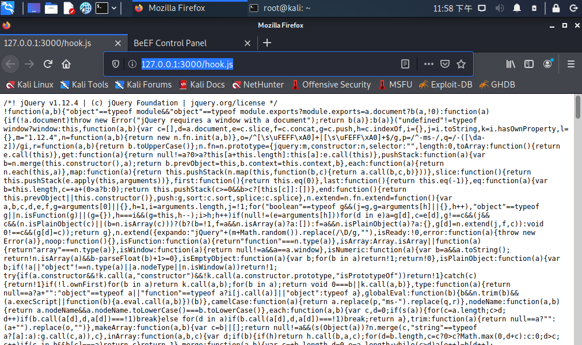Open Firefox hamburger menu

(571, 65)
